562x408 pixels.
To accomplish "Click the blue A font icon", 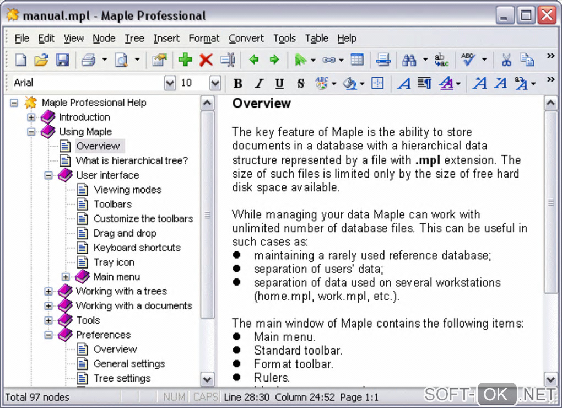I will (404, 83).
